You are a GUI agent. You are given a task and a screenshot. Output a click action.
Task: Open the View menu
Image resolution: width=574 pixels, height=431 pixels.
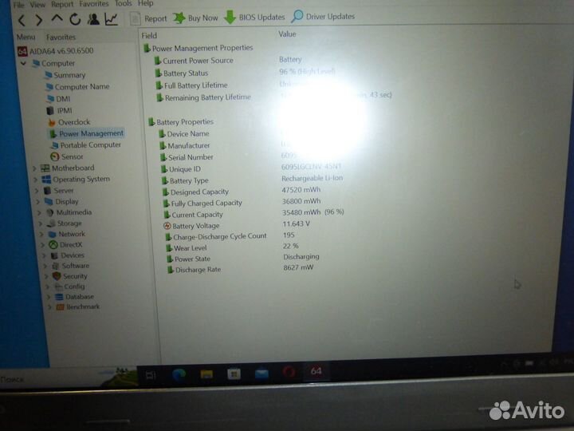[37, 5]
